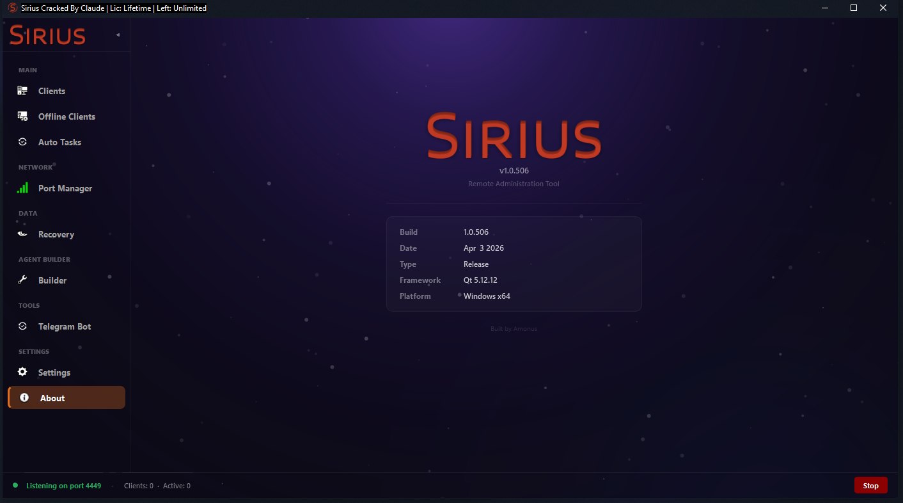
Task: Open Settings via the gear icon
Action: (x=22, y=372)
